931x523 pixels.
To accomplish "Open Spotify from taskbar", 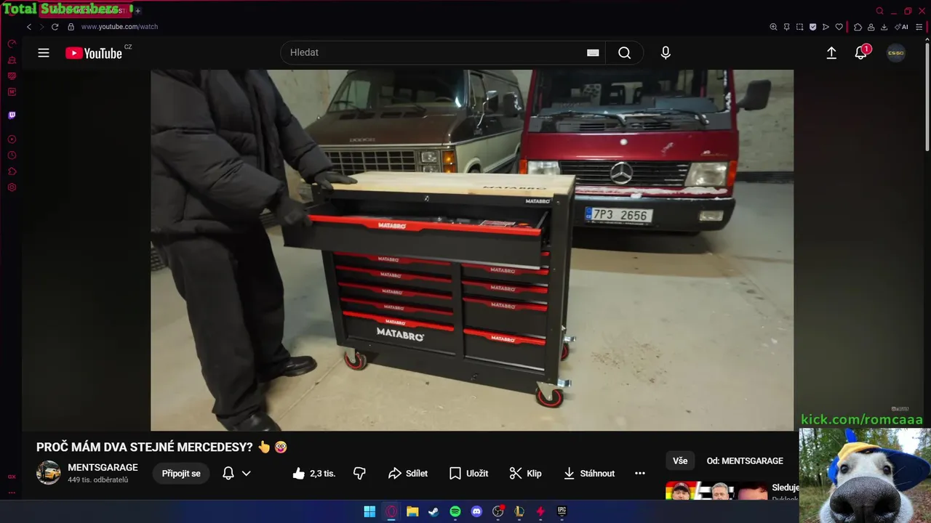I will (455, 511).
